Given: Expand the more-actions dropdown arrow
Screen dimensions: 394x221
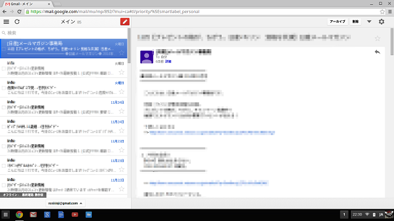Looking at the screenshot, I should 369,22.
